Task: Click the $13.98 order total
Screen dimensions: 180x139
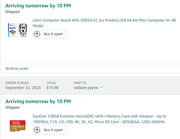Action: [52, 88]
